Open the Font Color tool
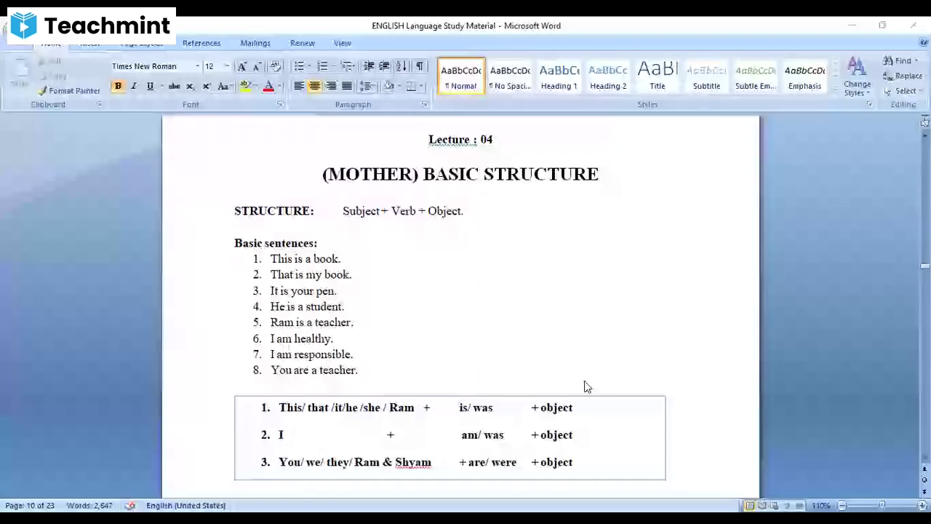The width and height of the screenshot is (931, 524). 268,86
